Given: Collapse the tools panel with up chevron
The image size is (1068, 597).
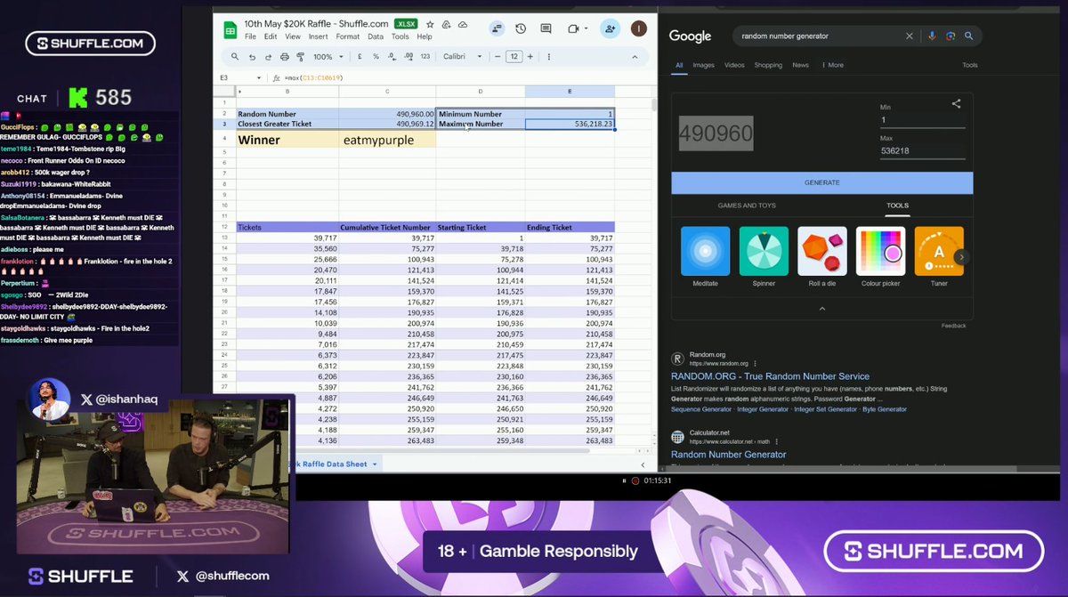Looking at the screenshot, I should pos(821,309).
